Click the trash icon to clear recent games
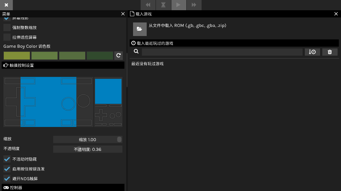 (x=330, y=52)
